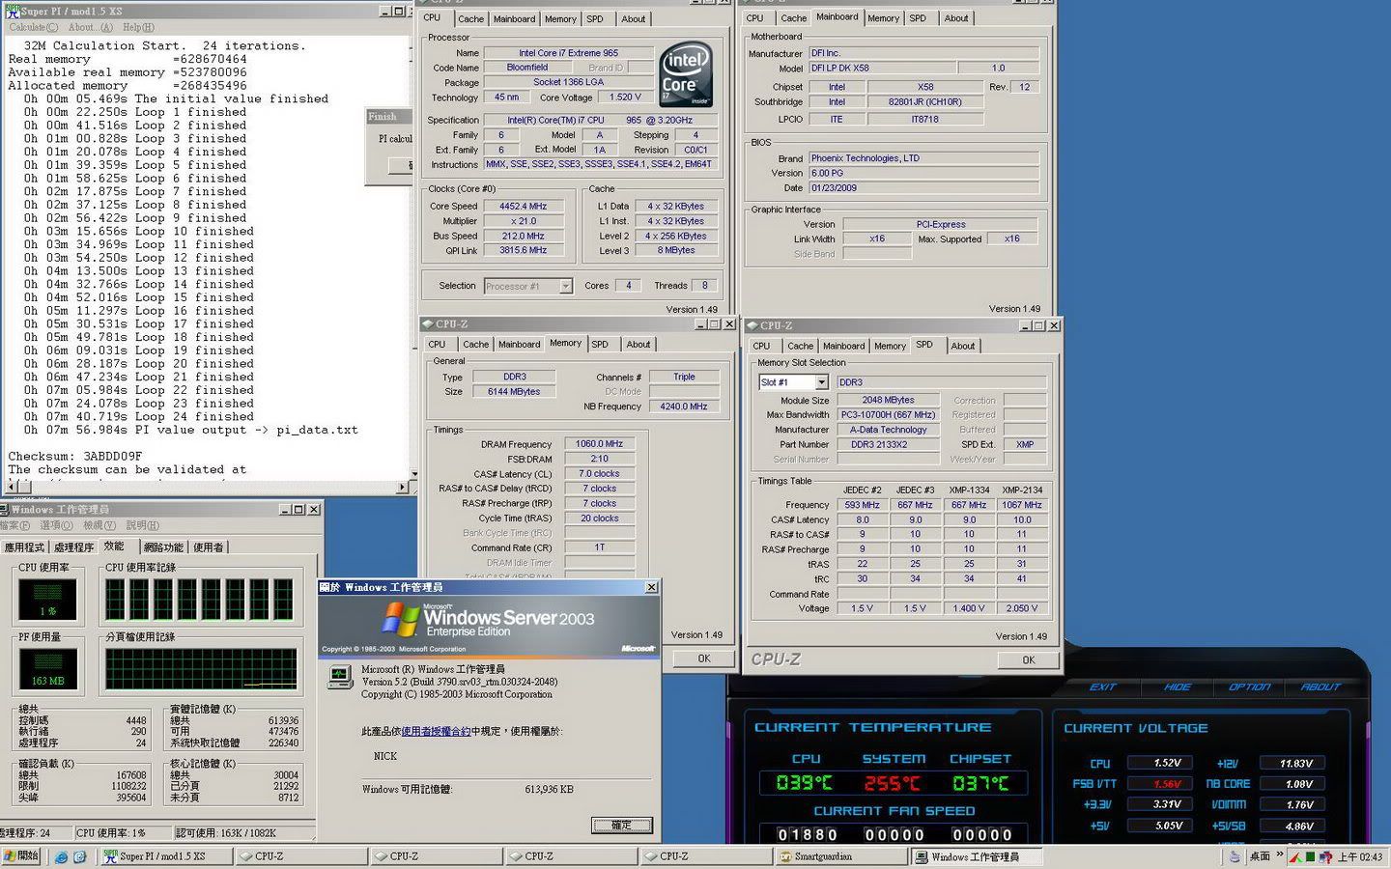This screenshot has height=869, width=1391.
Task: Click the FSB VTT voltage 1.56V value
Action: pyautogui.click(x=1167, y=784)
